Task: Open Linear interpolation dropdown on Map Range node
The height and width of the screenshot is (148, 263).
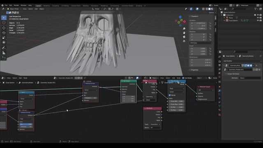Action: pyautogui.click(x=177, y=92)
